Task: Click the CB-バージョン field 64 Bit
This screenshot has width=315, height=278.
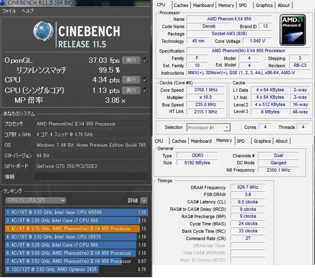Action: [91, 156]
